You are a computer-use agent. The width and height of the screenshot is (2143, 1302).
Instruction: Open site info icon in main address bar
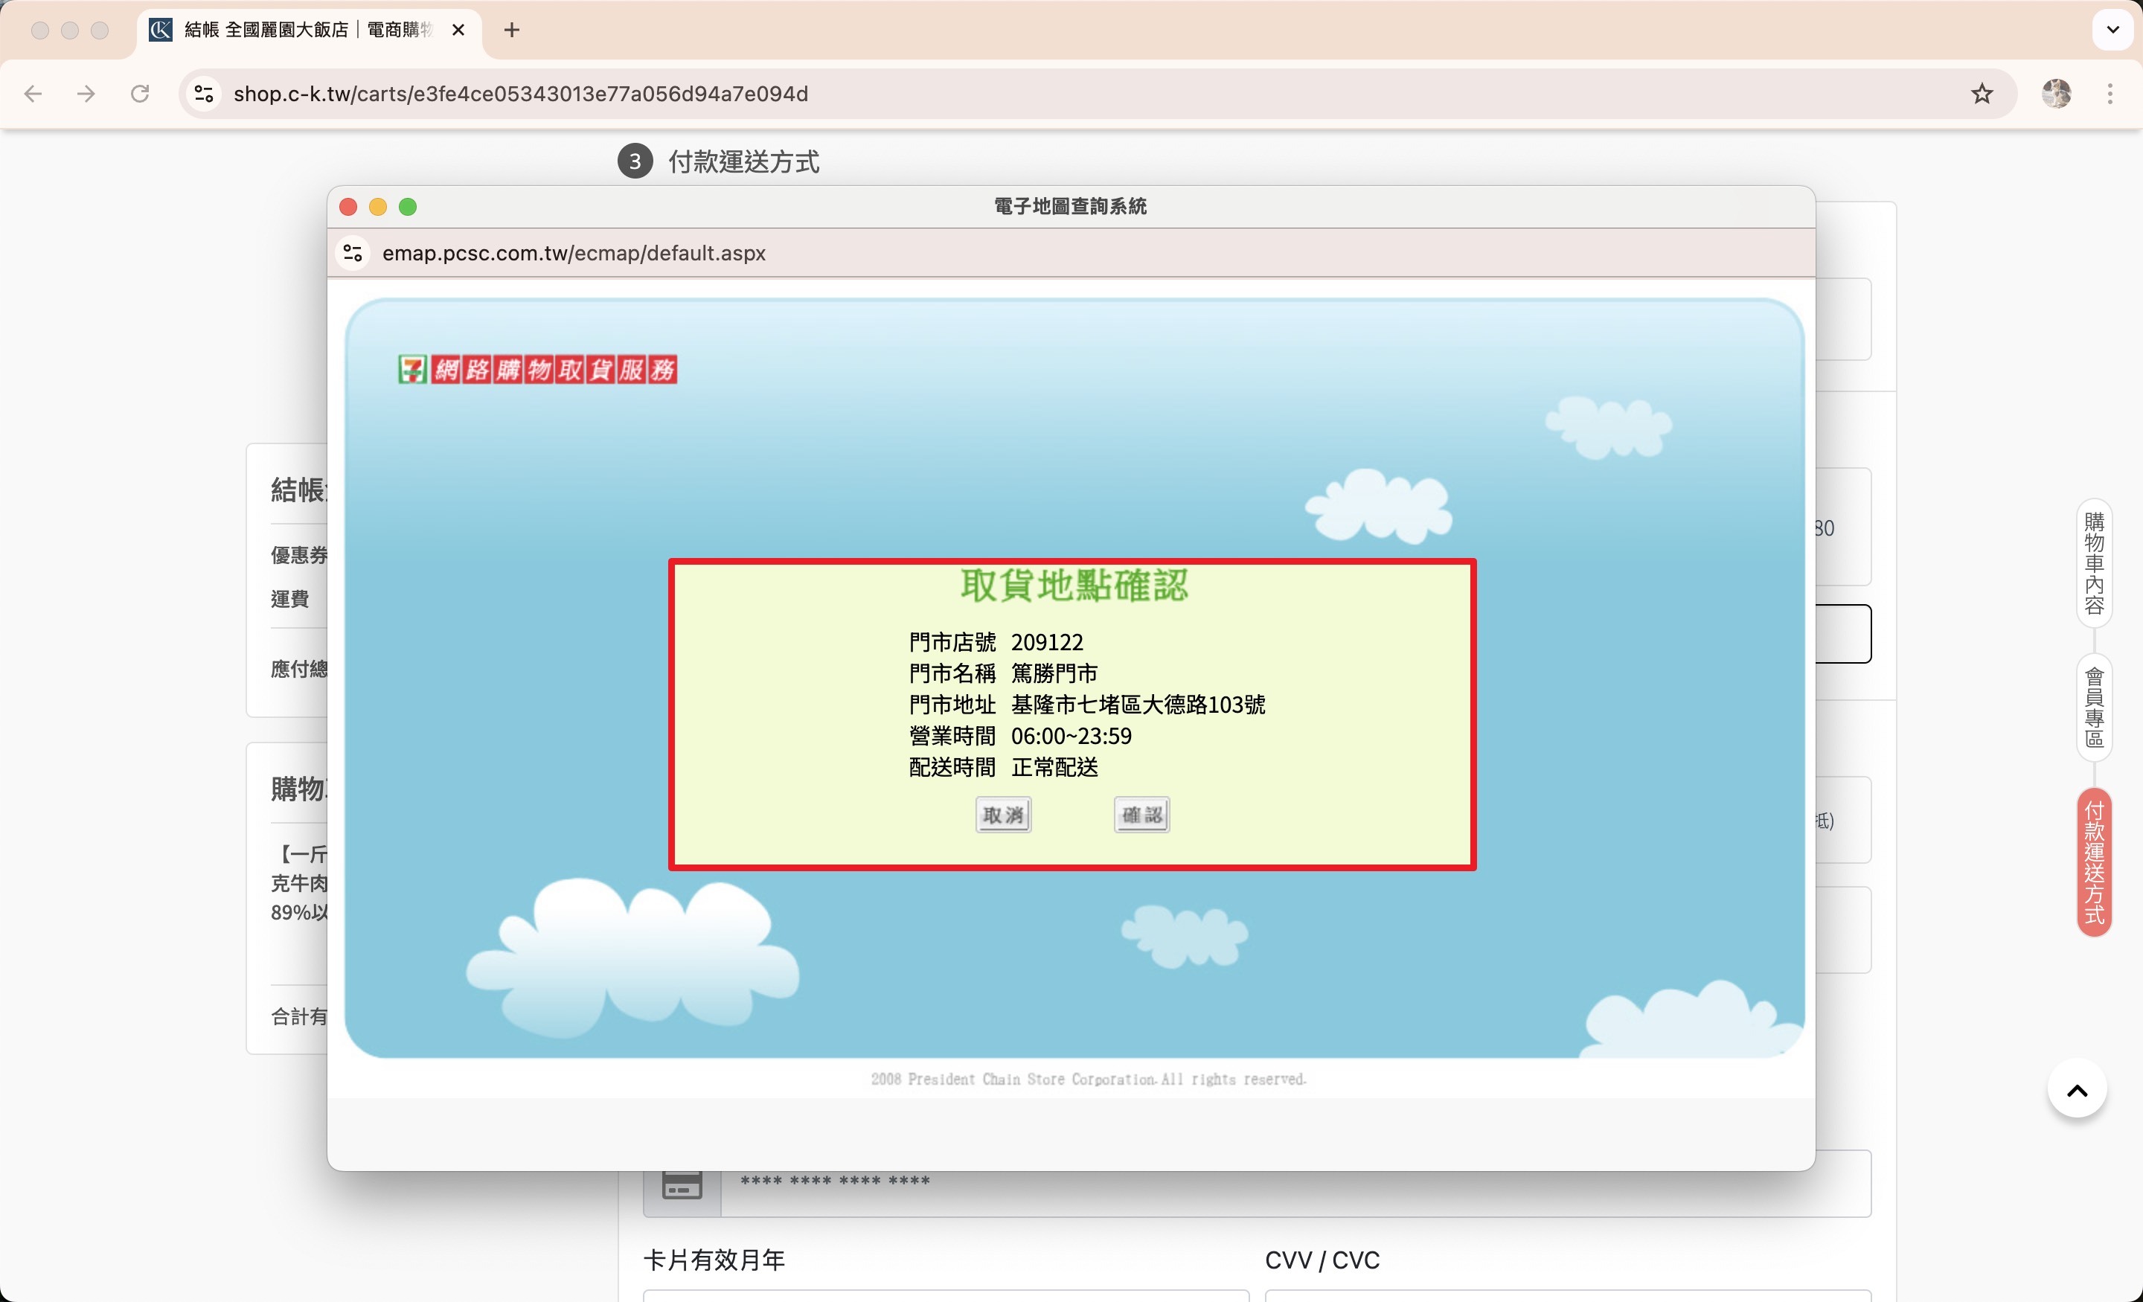(x=204, y=94)
